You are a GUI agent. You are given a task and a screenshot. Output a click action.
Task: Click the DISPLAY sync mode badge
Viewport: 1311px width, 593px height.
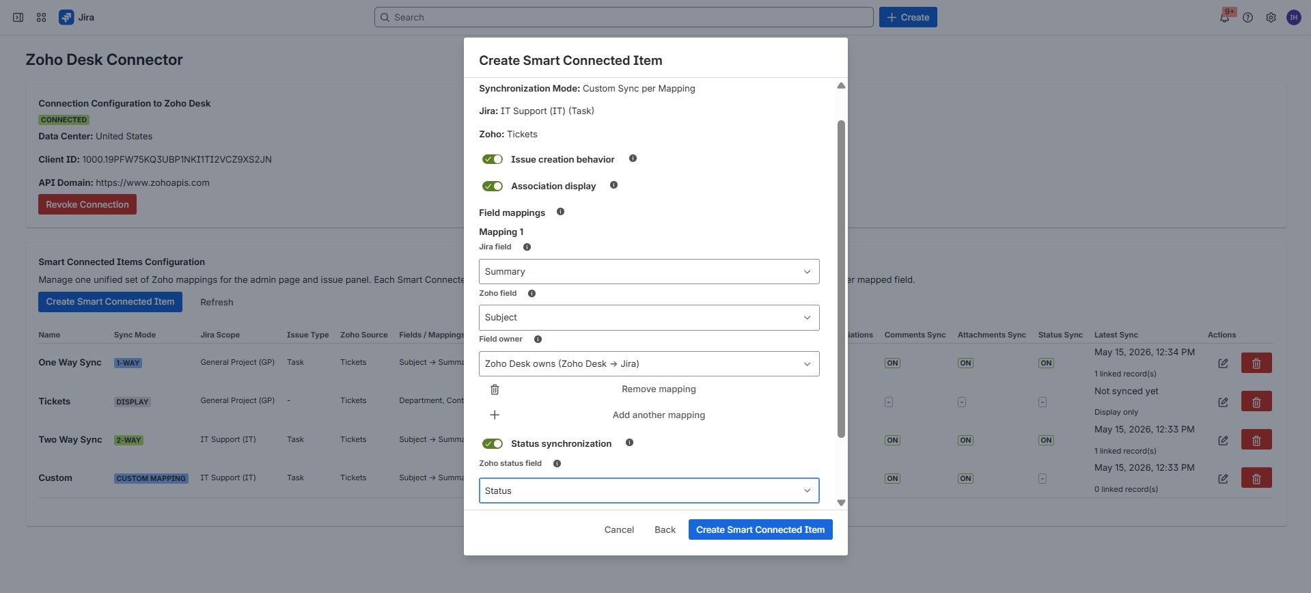click(132, 402)
